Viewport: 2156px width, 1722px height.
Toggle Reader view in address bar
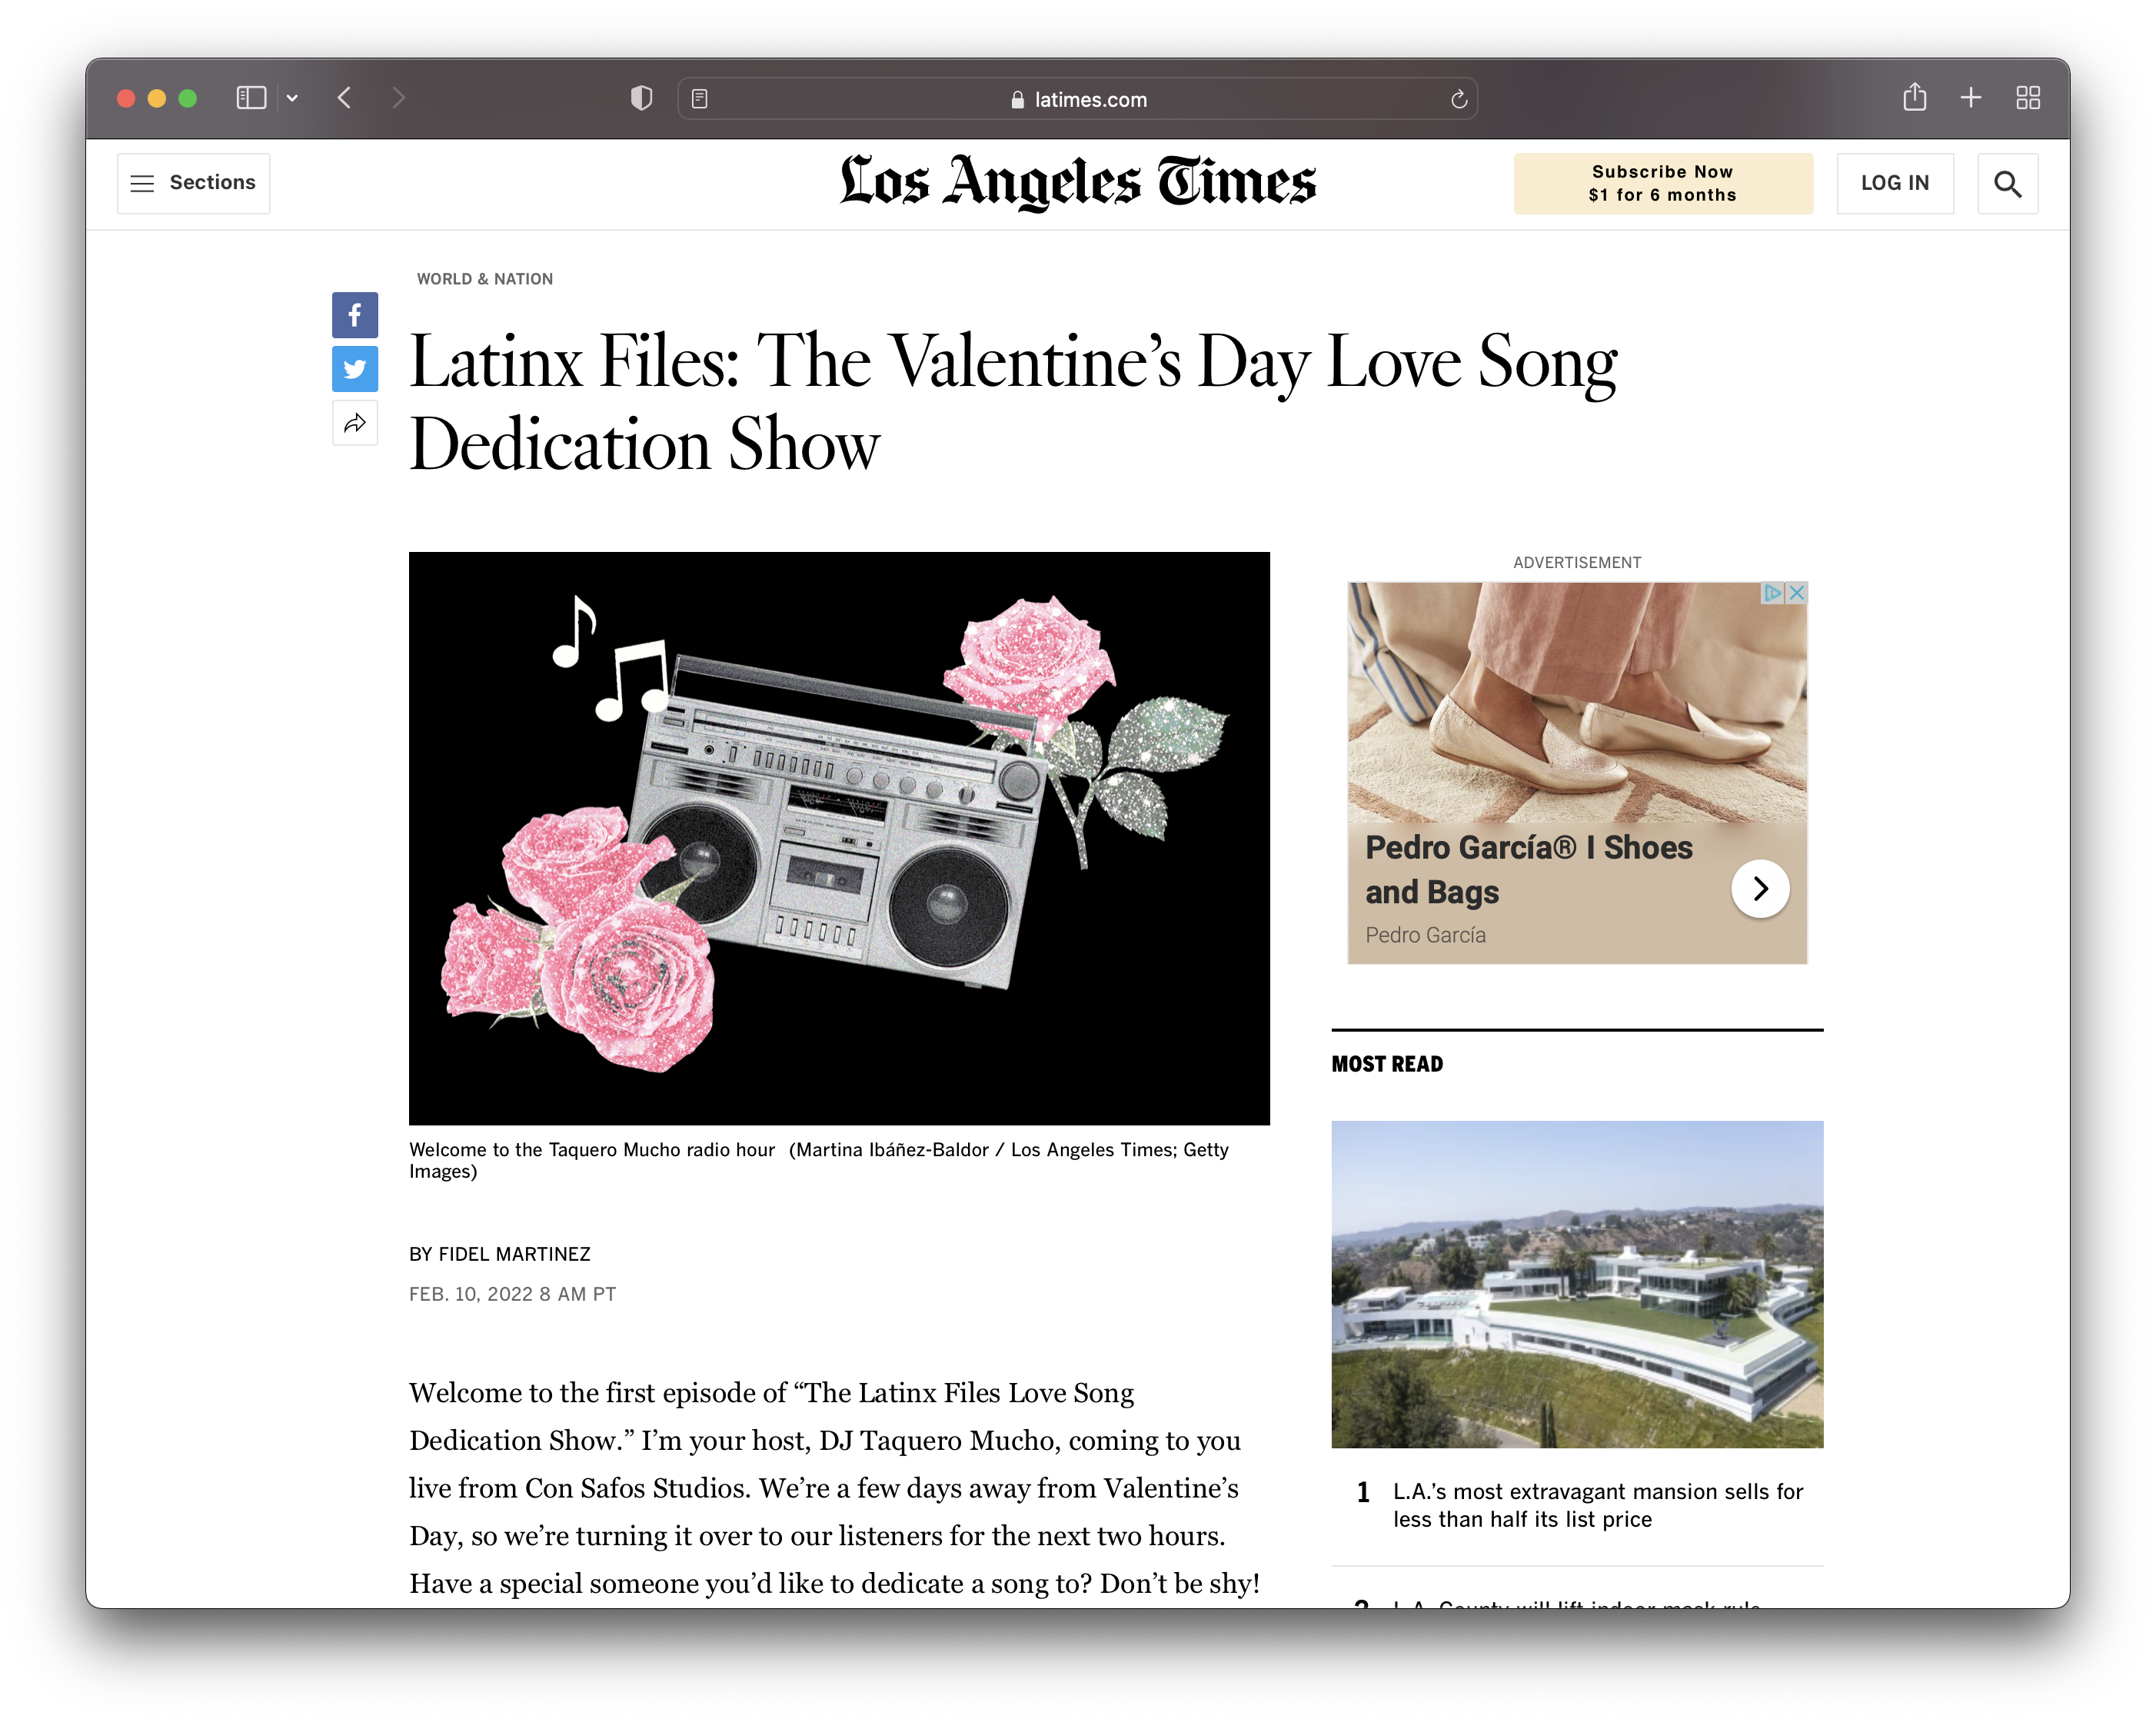[700, 99]
